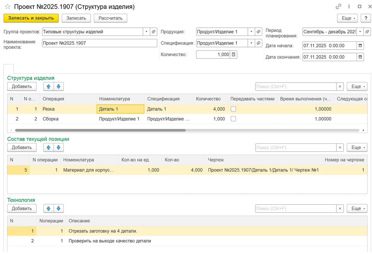Open the calendar picker for Дата начала
Viewport: 372px width, 254px height.
361,46
